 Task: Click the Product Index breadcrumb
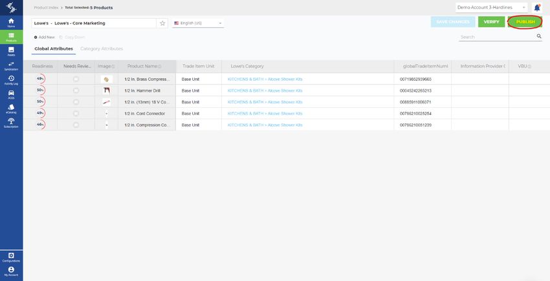pyautogui.click(x=46, y=7)
